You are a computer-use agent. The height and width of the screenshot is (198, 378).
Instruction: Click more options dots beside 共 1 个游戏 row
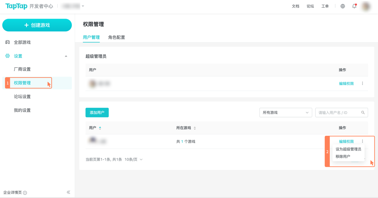[x=362, y=141]
